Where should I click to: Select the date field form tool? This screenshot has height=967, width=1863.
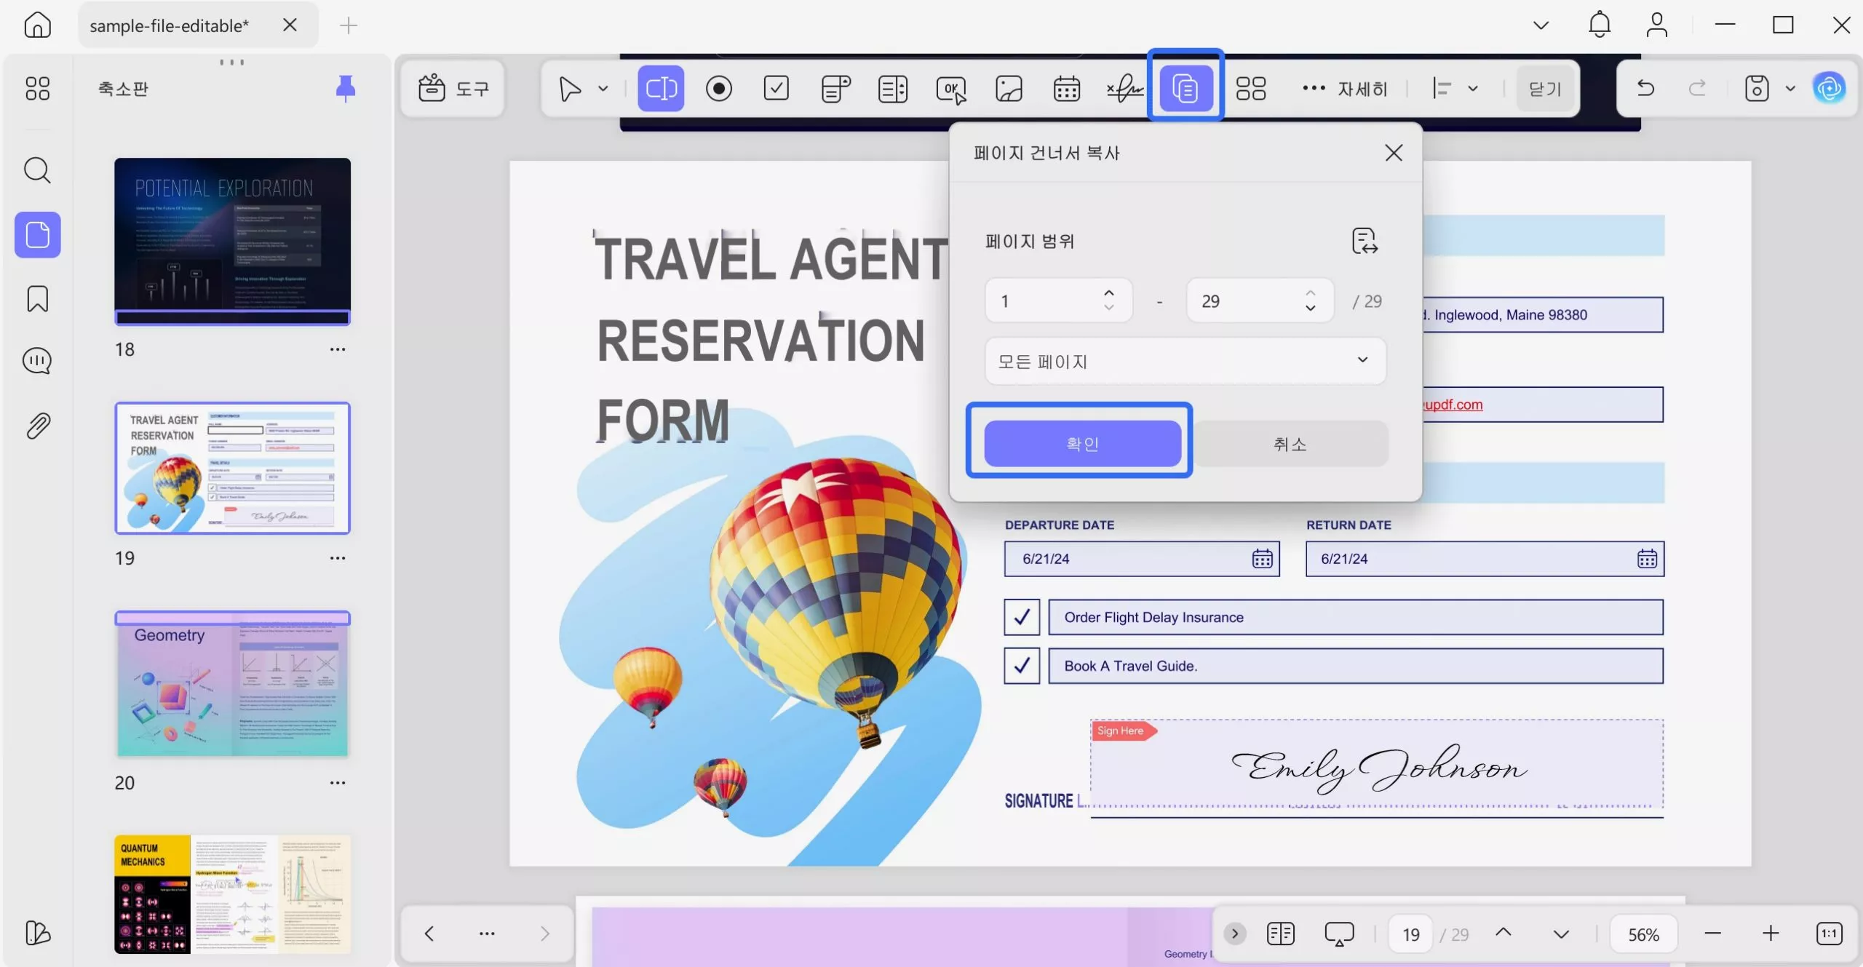pyautogui.click(x=1067, y=89)
